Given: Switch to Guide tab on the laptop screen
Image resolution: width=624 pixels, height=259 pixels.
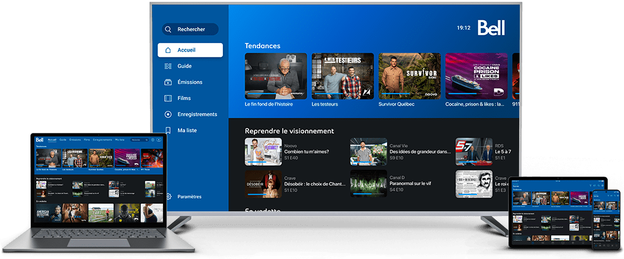Looking at the screenshot, I should pyautogui.click(x=63, y=140).
